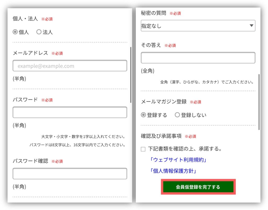The image size is (268, 210).
Task: Click the パスワード確認 label heading
Action: 30,161
